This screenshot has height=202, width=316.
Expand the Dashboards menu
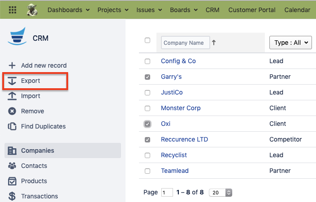pos(68,10)
